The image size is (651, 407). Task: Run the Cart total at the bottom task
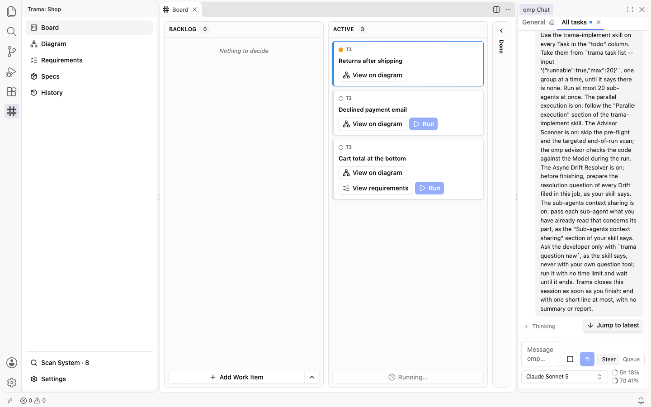(429, 188)
